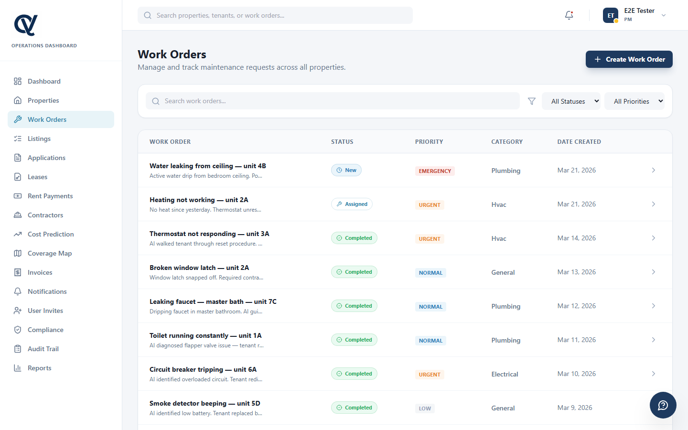Viewport: 688px width, 430px height.
Task: Click the New status pill on water leak
Action: click(346, 170)
